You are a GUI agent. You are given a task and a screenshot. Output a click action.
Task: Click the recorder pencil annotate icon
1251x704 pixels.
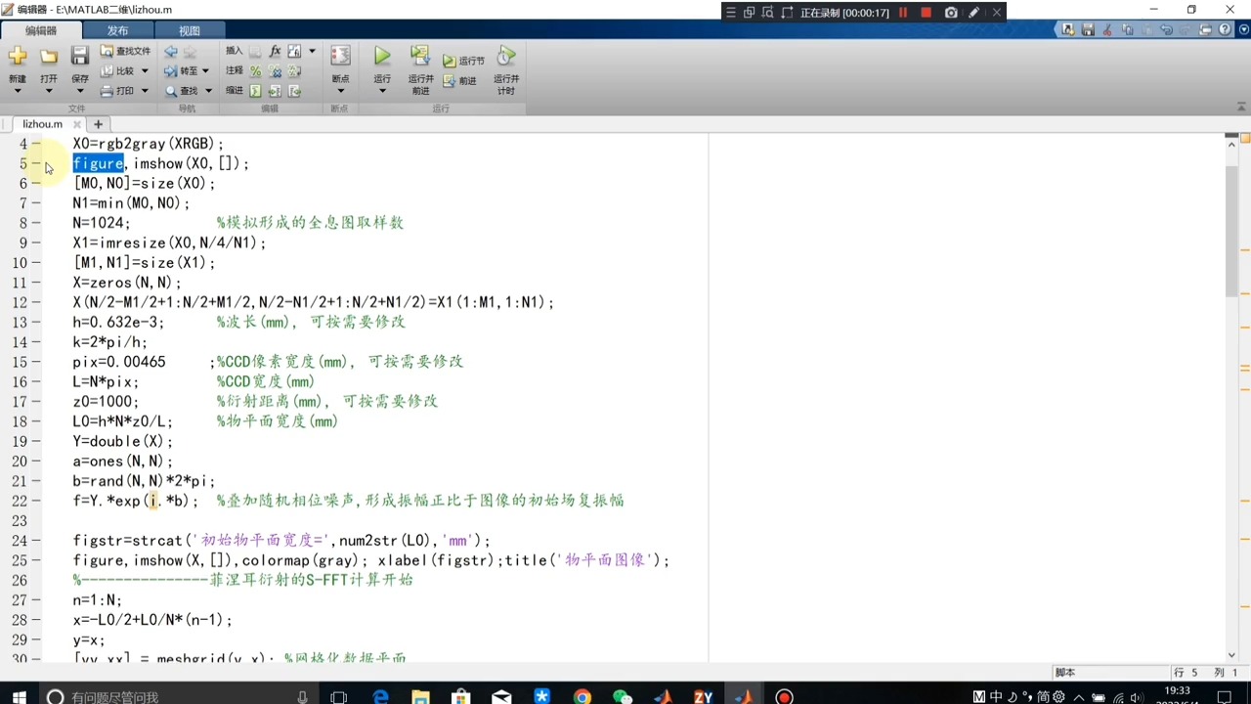coord(974,13)
